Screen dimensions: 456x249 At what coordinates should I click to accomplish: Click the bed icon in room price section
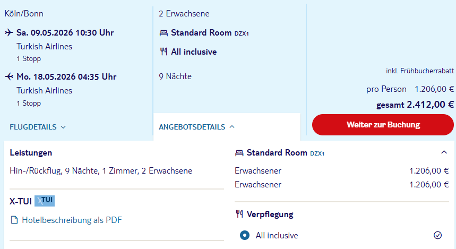click(x=239, y=153)
